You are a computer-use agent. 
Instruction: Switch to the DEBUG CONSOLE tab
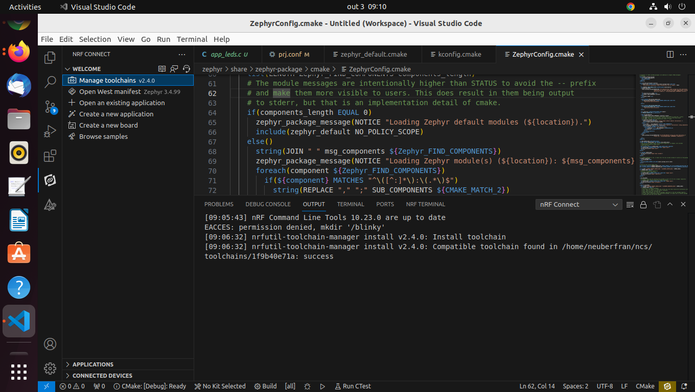(x=268, y=204)
